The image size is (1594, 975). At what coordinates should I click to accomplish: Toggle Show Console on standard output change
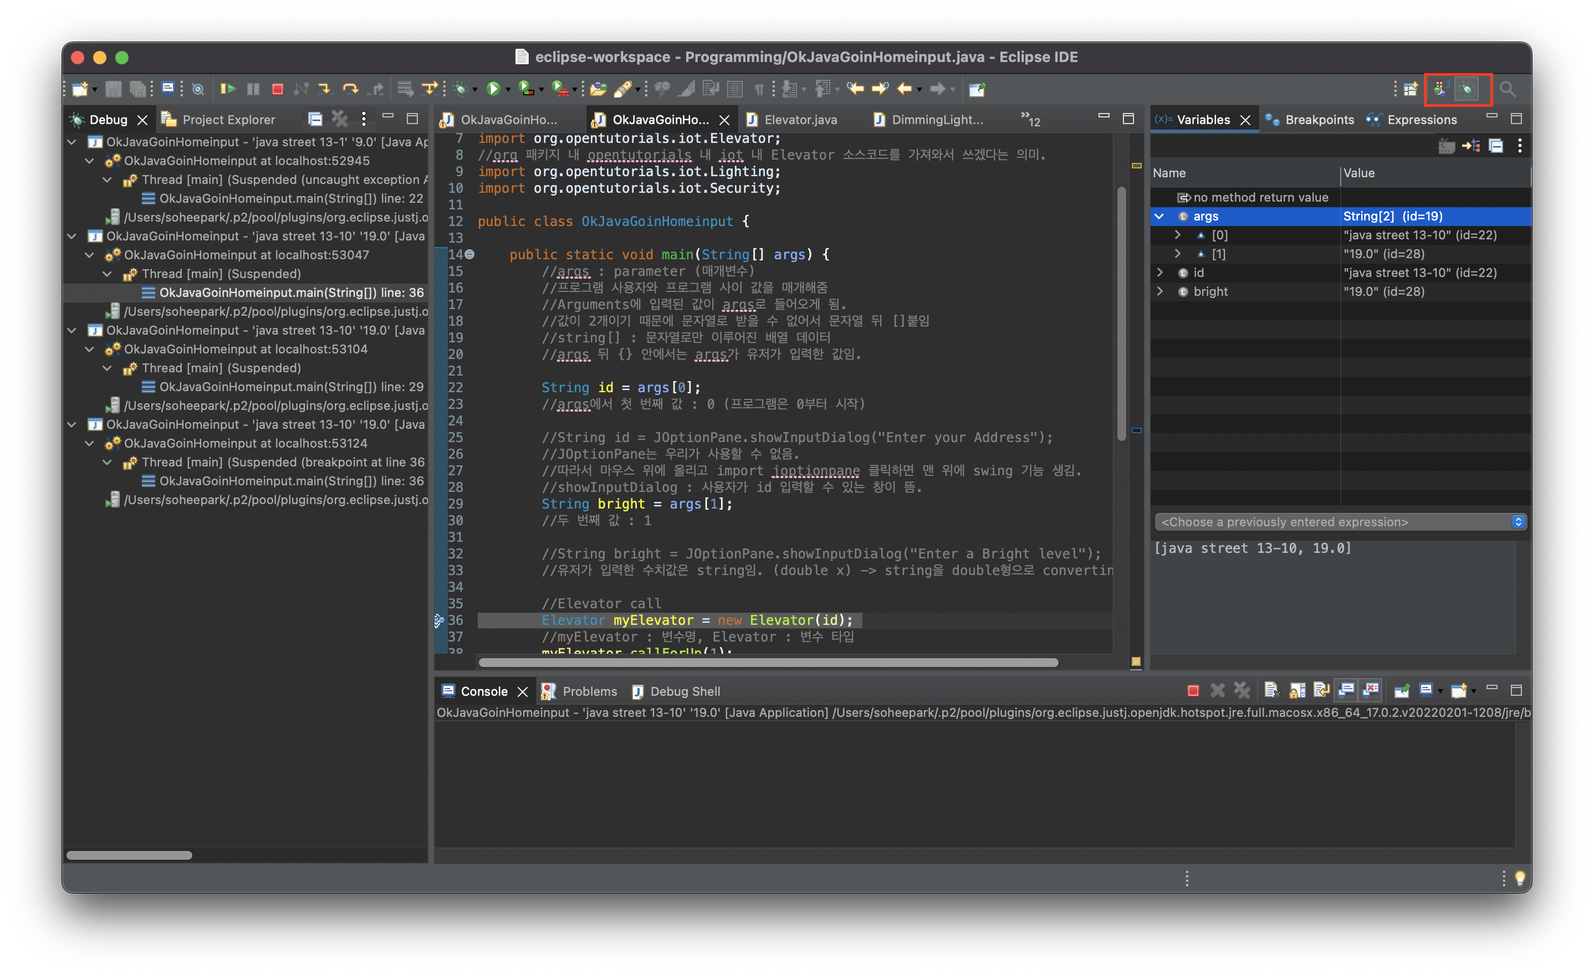tap(1346, 690)
